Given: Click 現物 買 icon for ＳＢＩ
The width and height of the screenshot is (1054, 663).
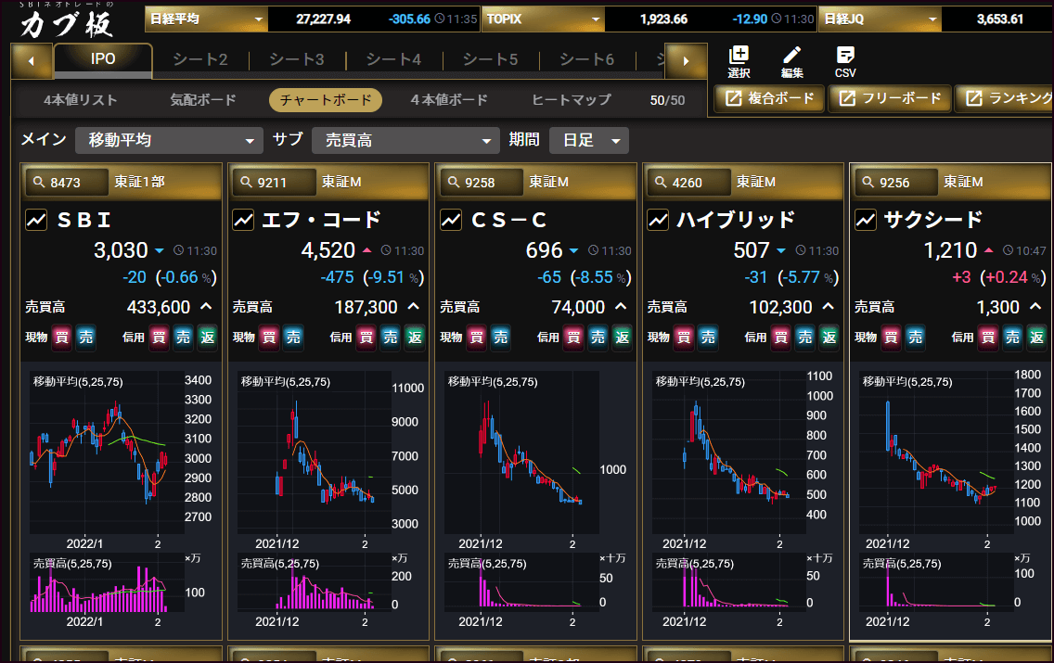Looking at the screenshot, I should tap(62, 338).
